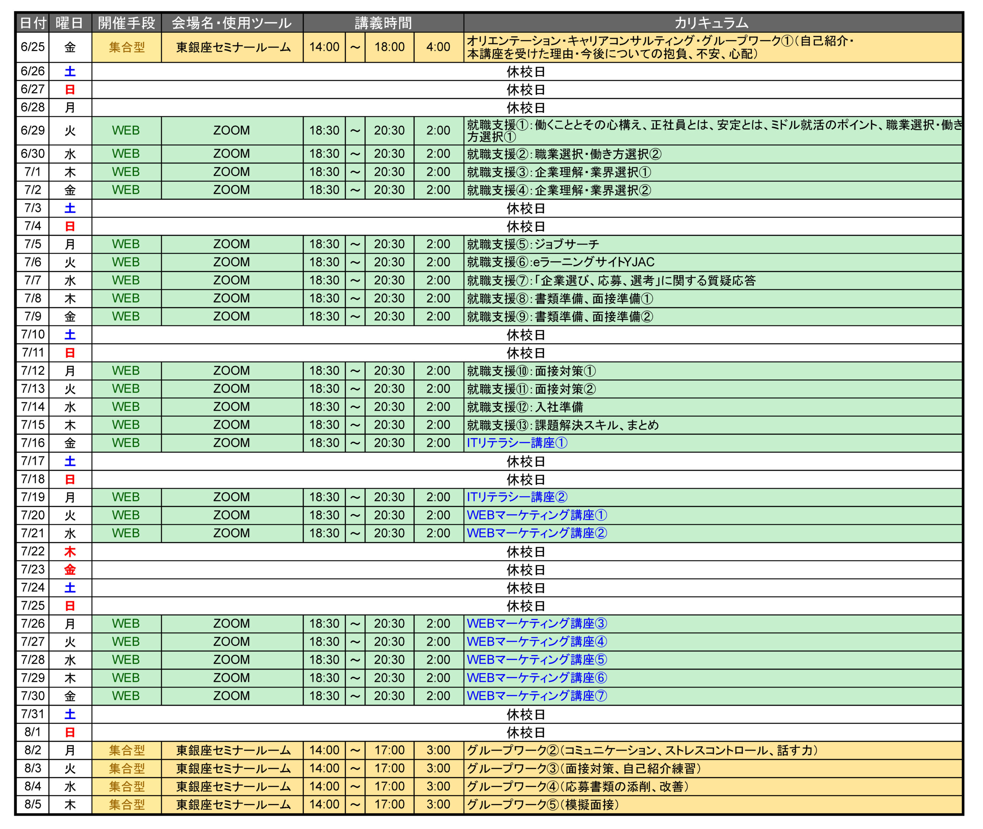Click 就職支援⑧:書類準備、面接準備①

[560, 298]
